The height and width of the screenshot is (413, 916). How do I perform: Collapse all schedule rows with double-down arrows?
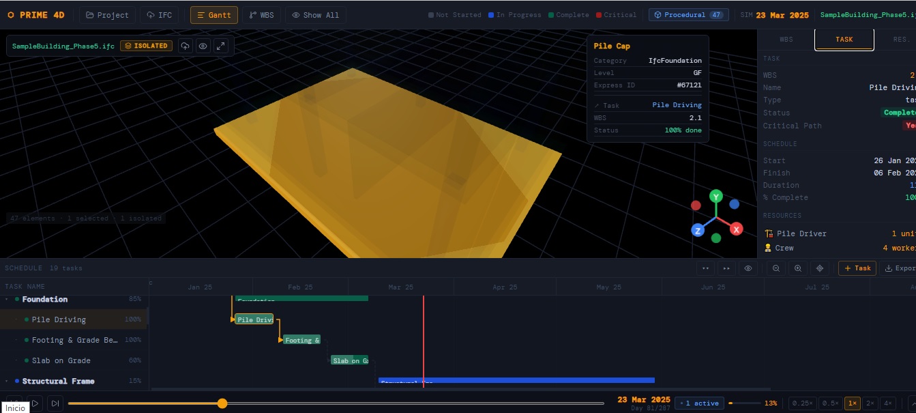click(705, 268)
